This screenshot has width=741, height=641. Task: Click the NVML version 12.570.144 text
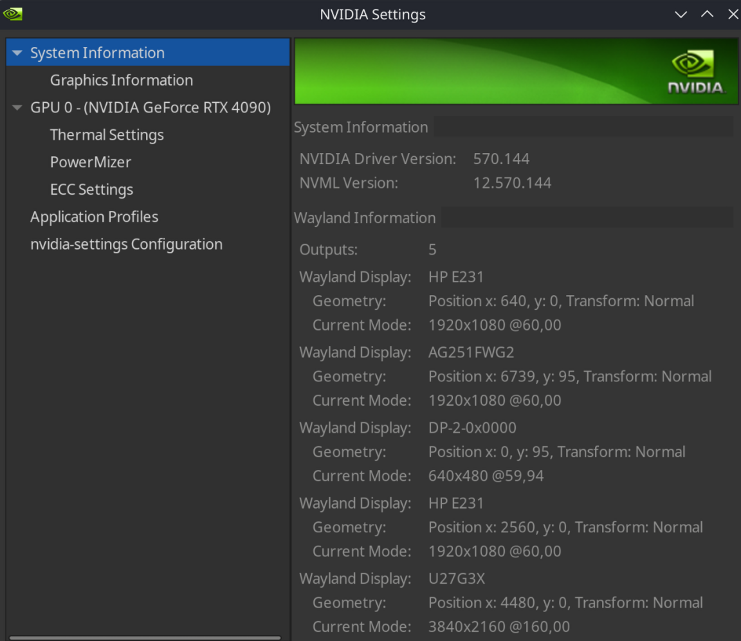[x=512, y=183]
